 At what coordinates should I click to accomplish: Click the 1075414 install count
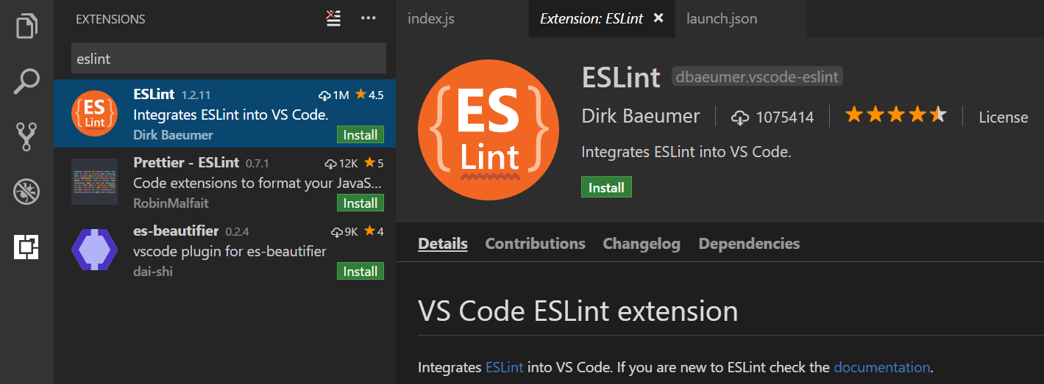tap(773, 117)
